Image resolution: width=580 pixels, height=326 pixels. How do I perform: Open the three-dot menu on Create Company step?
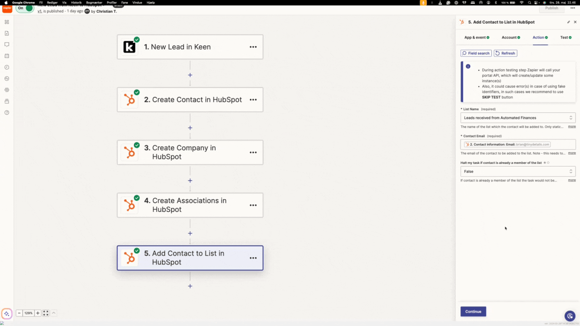point(253,152)
